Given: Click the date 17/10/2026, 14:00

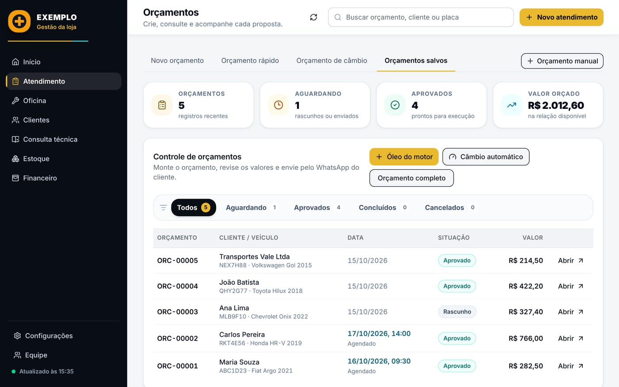Looking at the screenshot, I should (379, 333).
